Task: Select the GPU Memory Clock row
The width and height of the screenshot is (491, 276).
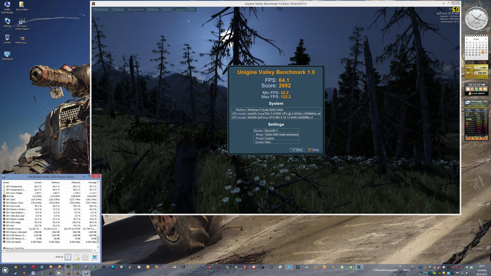Action: tap(49, 203)
